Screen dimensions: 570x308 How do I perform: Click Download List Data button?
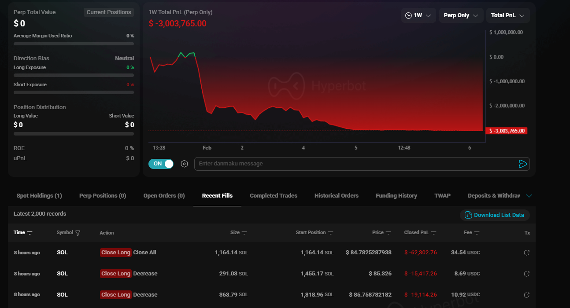(495, 215)
